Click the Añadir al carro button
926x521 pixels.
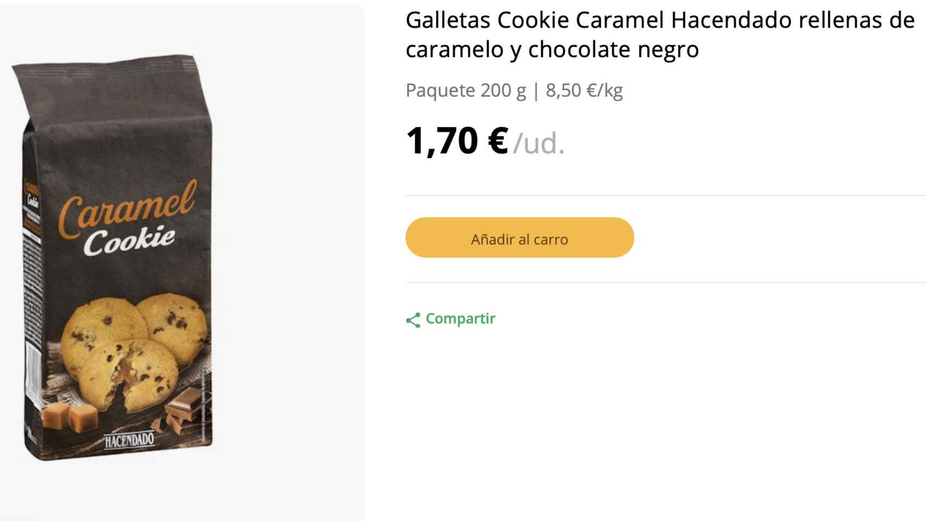(519, 238)
